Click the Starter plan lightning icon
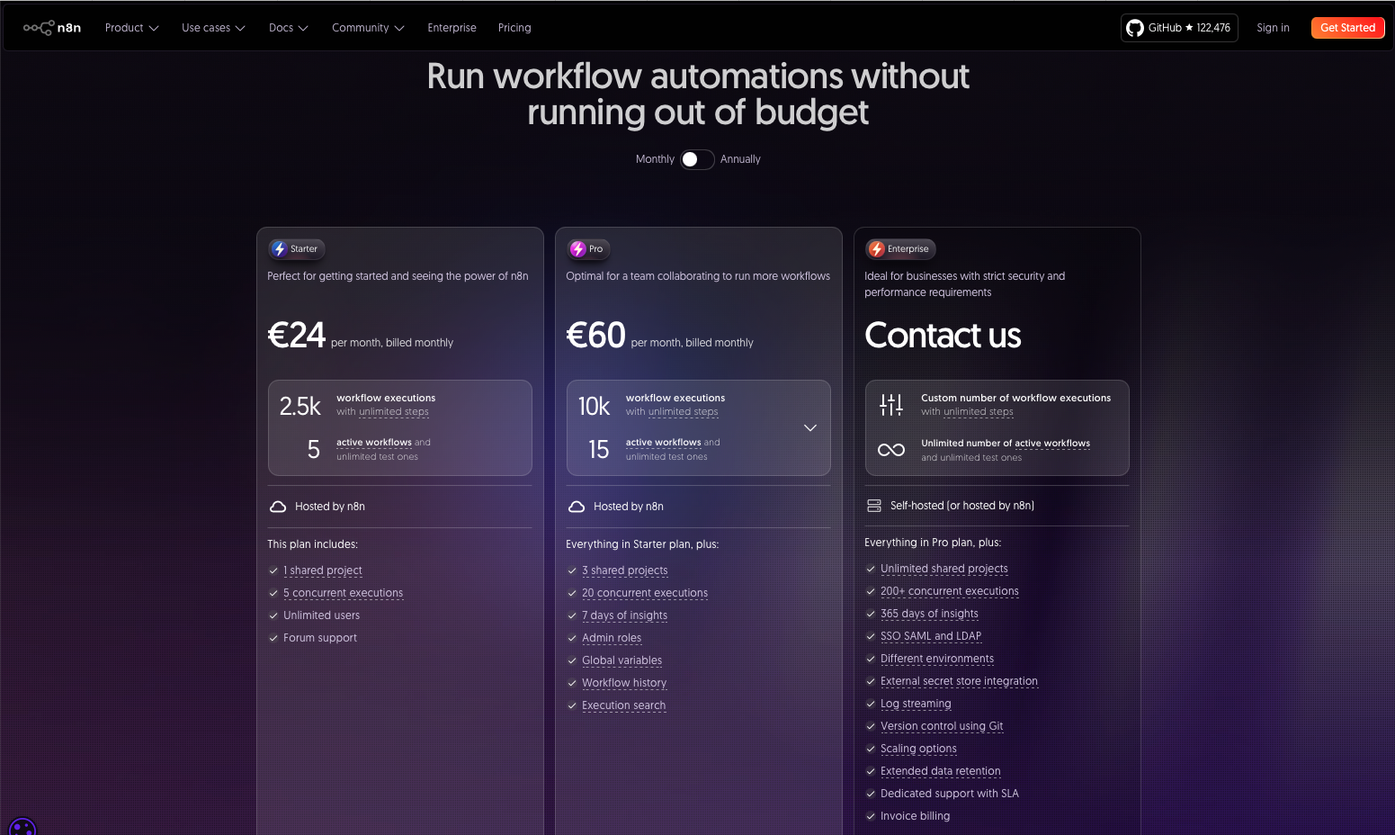Viewport: 1395px width, 835px height. tap(280, 249)
